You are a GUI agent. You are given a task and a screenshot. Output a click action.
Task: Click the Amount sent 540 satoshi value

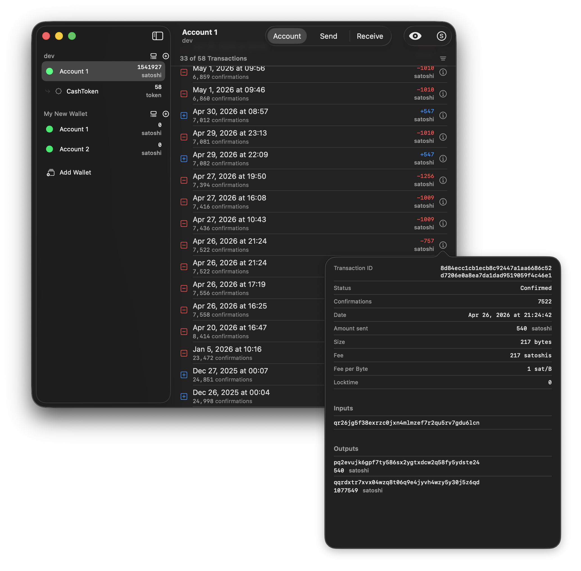(x=534, y=329)
